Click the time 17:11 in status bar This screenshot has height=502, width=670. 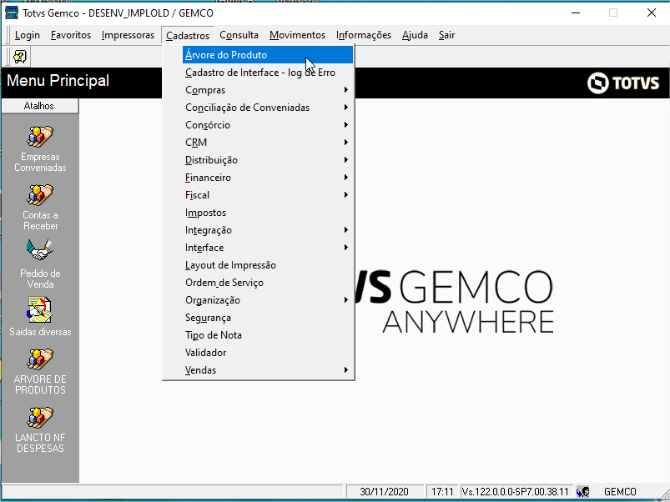point(442,492)
